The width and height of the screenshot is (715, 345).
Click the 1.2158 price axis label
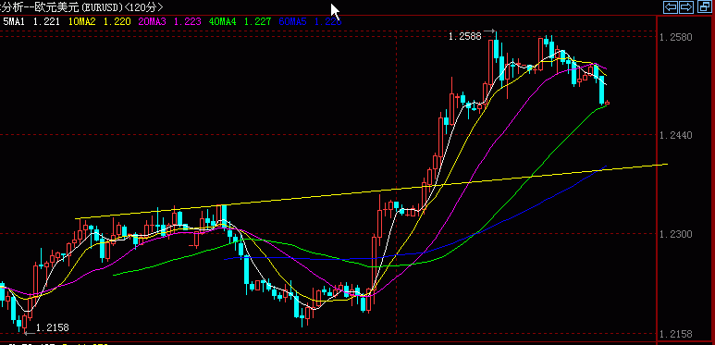tap(676, 334)
